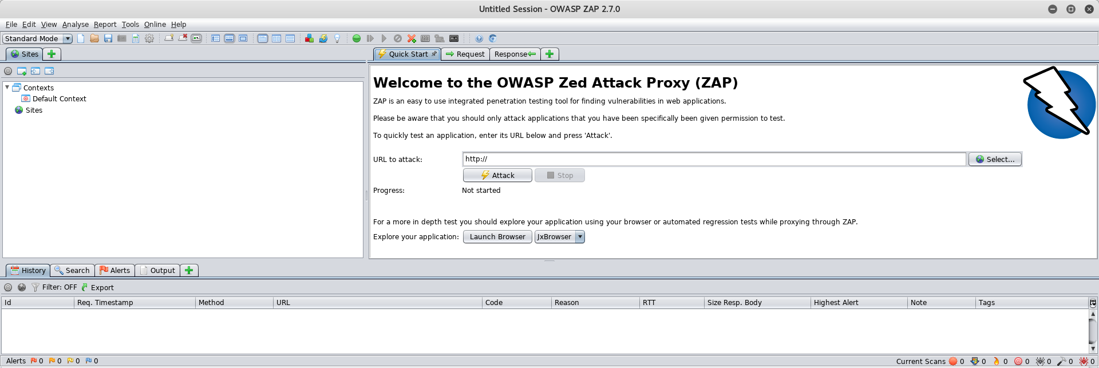Click the Hide Unpinned Tabs toolbar icon

183,38
